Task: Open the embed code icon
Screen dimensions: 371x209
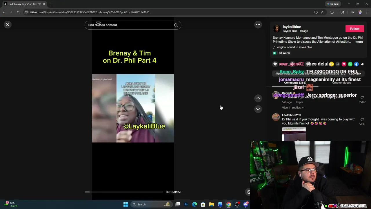Action: (338, 64)
